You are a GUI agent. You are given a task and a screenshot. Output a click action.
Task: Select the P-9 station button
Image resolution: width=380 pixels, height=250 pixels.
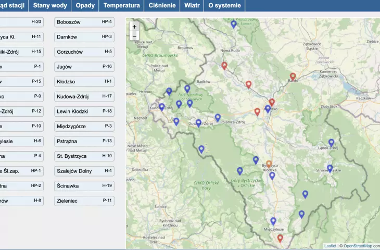coord(21,96)
